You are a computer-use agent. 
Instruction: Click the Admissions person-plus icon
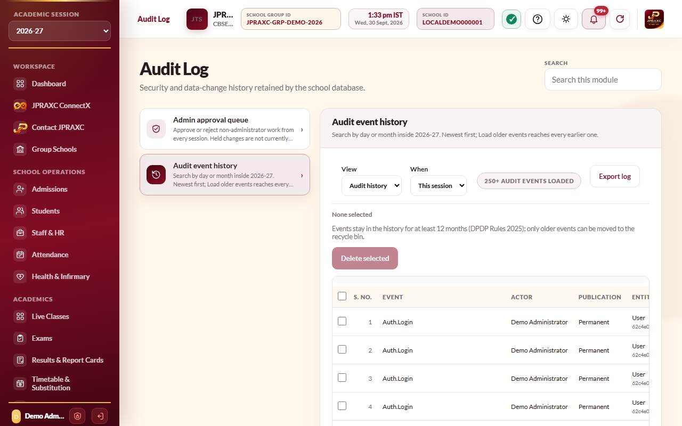click(x=20, y=189)
